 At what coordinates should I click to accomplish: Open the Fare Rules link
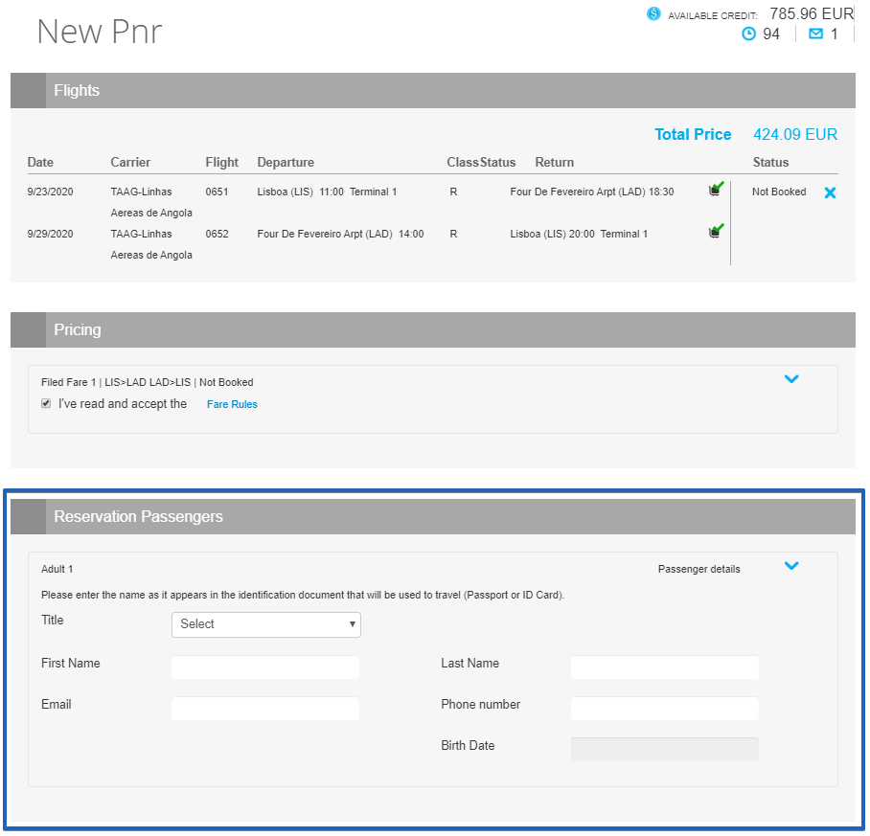point(232,404)
